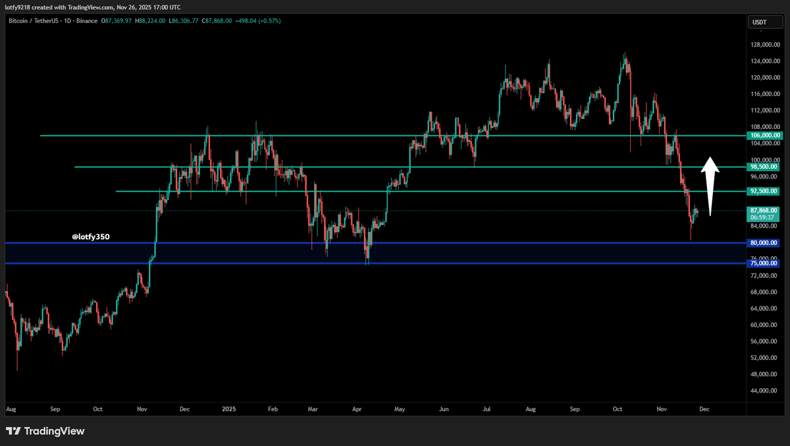Click the 56,000.00 price axis label
The height and width of the screenshot is (446, 790).
764,341
